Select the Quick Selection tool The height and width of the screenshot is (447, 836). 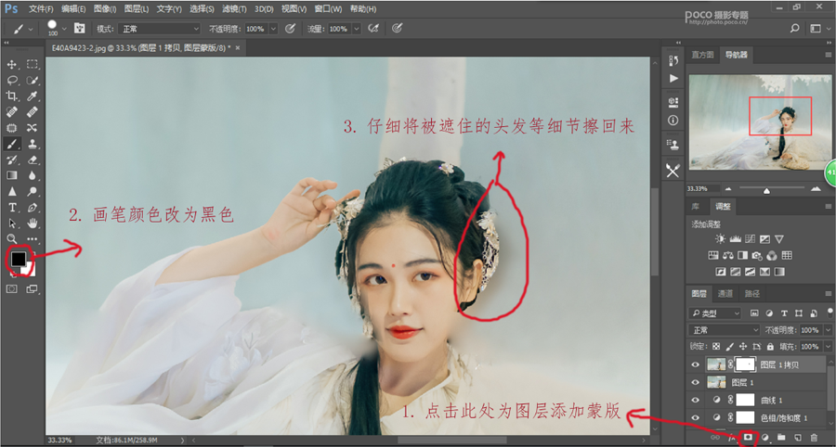pyautogui.click(x=32, y=81)
